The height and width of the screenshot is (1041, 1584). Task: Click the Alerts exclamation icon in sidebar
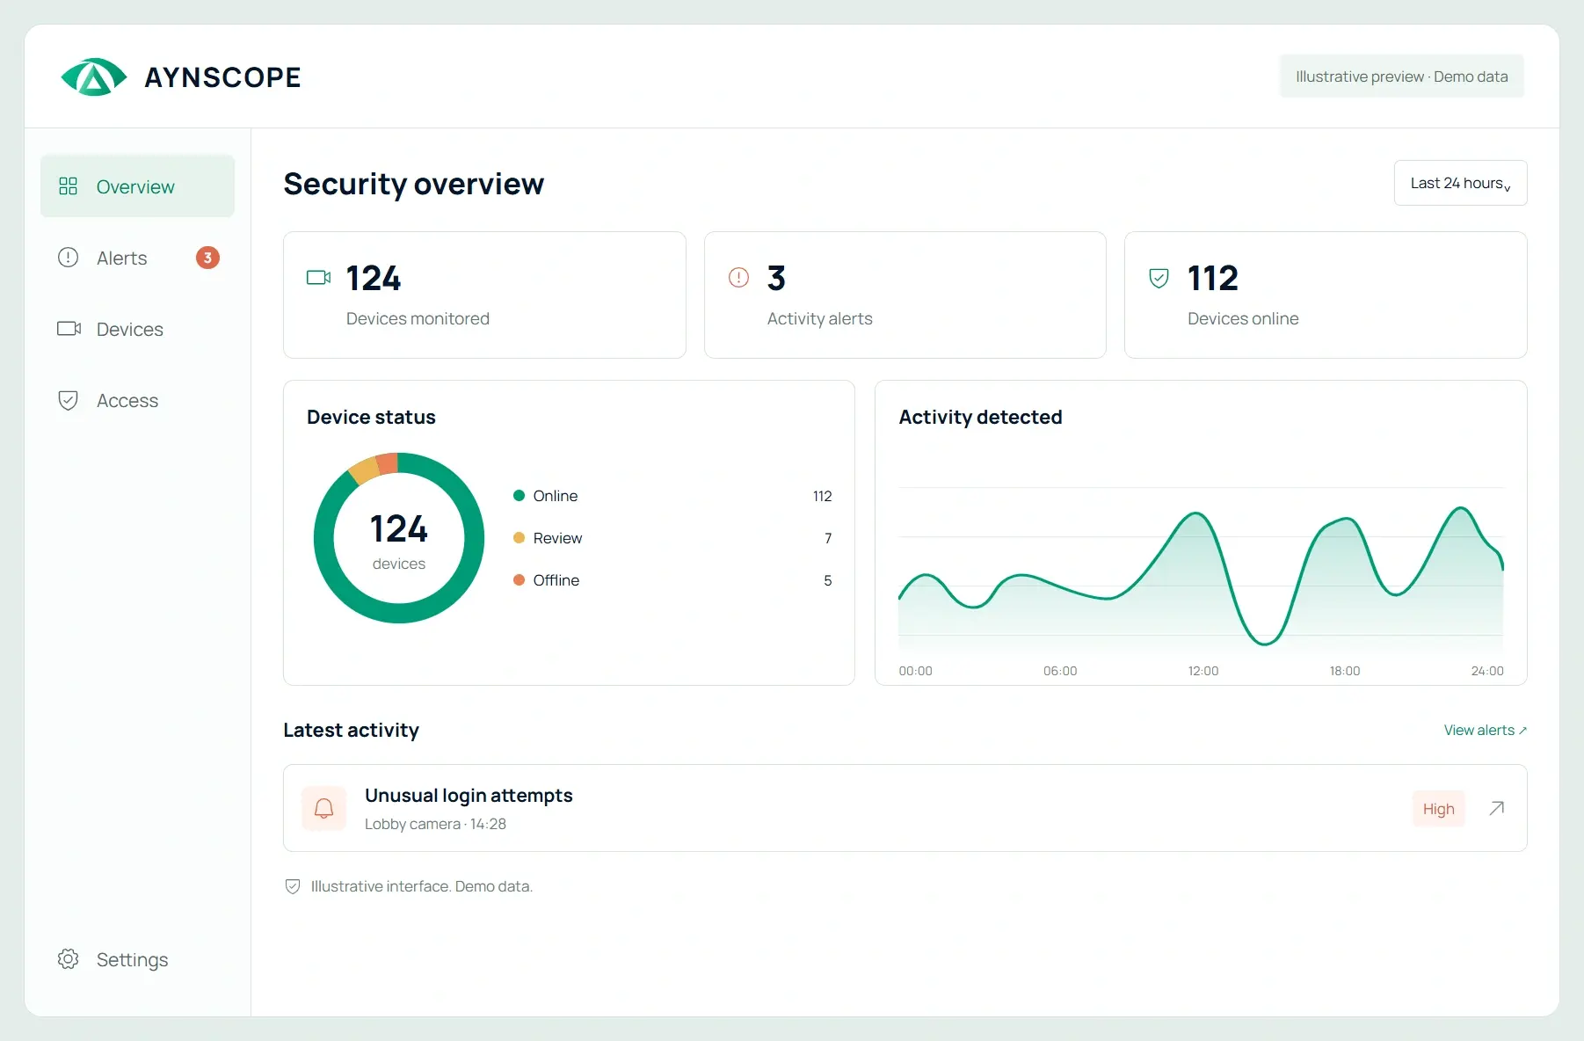coord(68,258)
